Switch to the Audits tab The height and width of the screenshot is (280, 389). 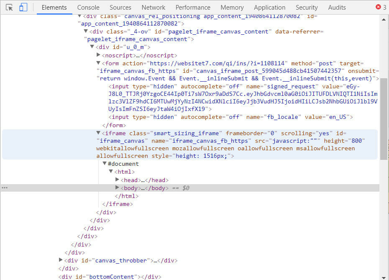tap(337, 8)
